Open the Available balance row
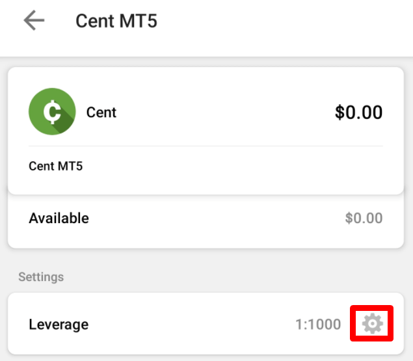 [x=206, y=219]
